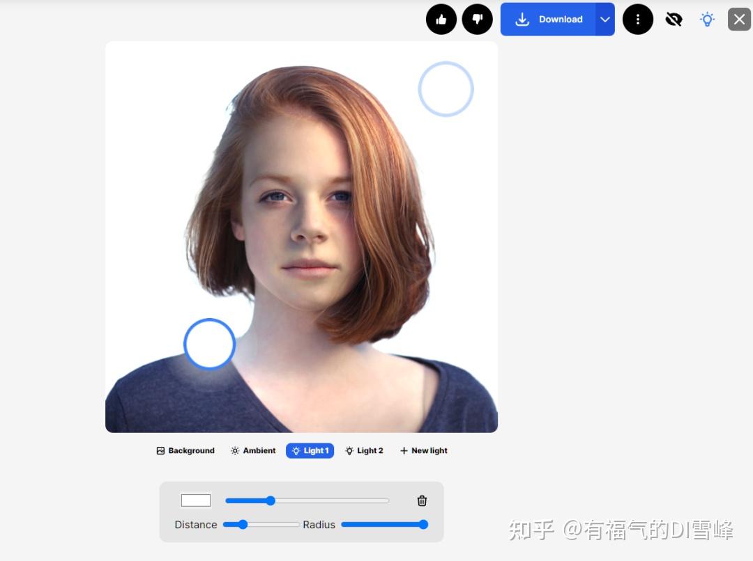The width and height of the screenshot is (753, 561).
Task: Select the Light 1 circle marker near the shoulder
Action: click(209, 344)
